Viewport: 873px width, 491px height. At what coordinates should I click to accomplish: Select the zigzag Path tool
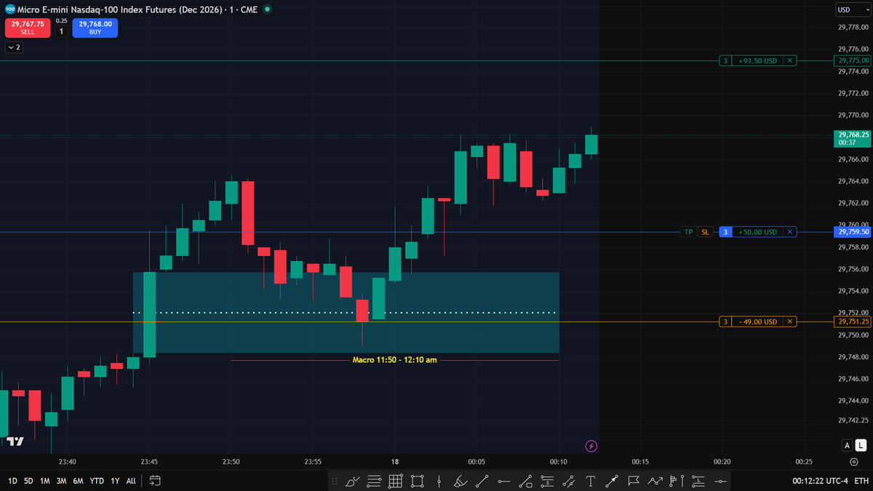[x=655, y=481]
